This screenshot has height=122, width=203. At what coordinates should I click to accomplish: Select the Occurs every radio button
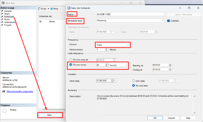[70, 65]
